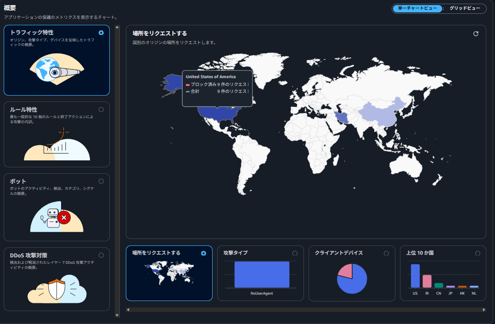Open the 場所をリクエストする map thumbnail
495x324 pixels.
point(169,273)
